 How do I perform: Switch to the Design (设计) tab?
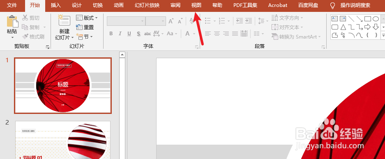(77, 5)
